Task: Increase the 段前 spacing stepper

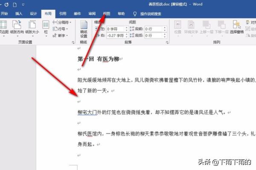Action: click(x=165, y=28)
